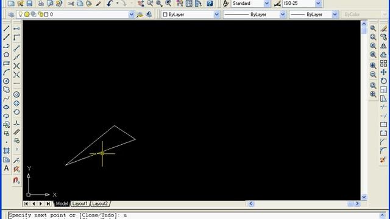Click the Move tool

click(383, 72)
